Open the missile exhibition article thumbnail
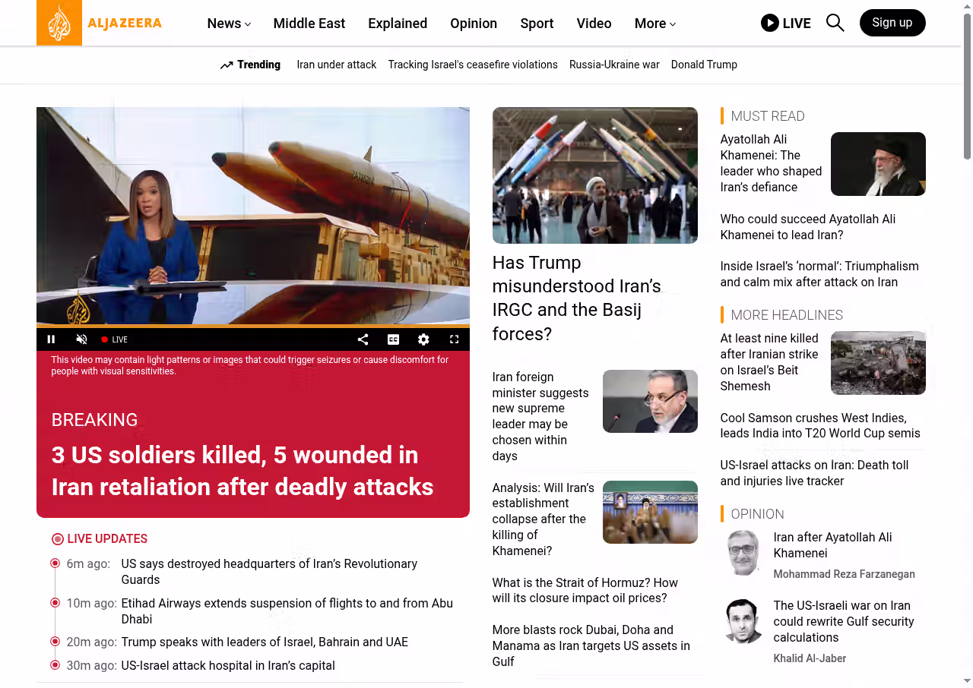Image resolution: width=973 pixels, height=688 pixels. 594,175
